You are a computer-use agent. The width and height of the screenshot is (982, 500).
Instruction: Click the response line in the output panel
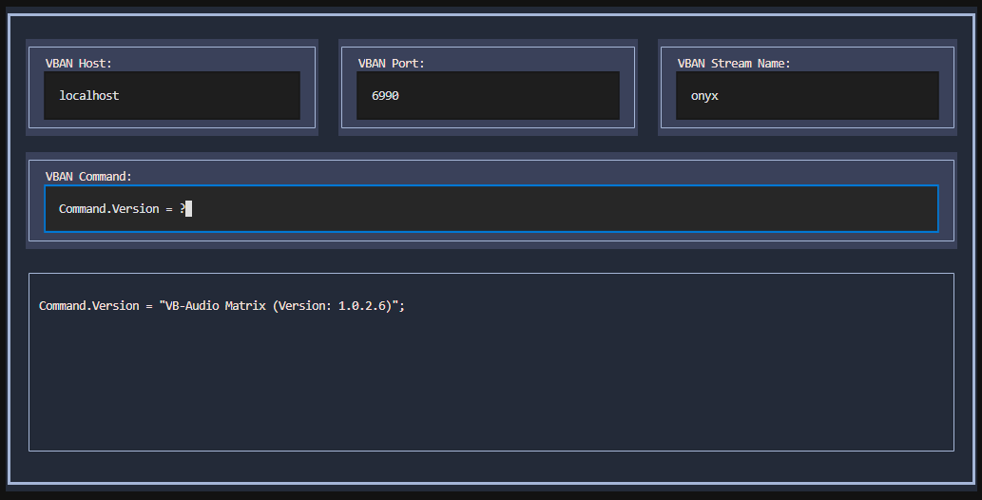point(221,306)
